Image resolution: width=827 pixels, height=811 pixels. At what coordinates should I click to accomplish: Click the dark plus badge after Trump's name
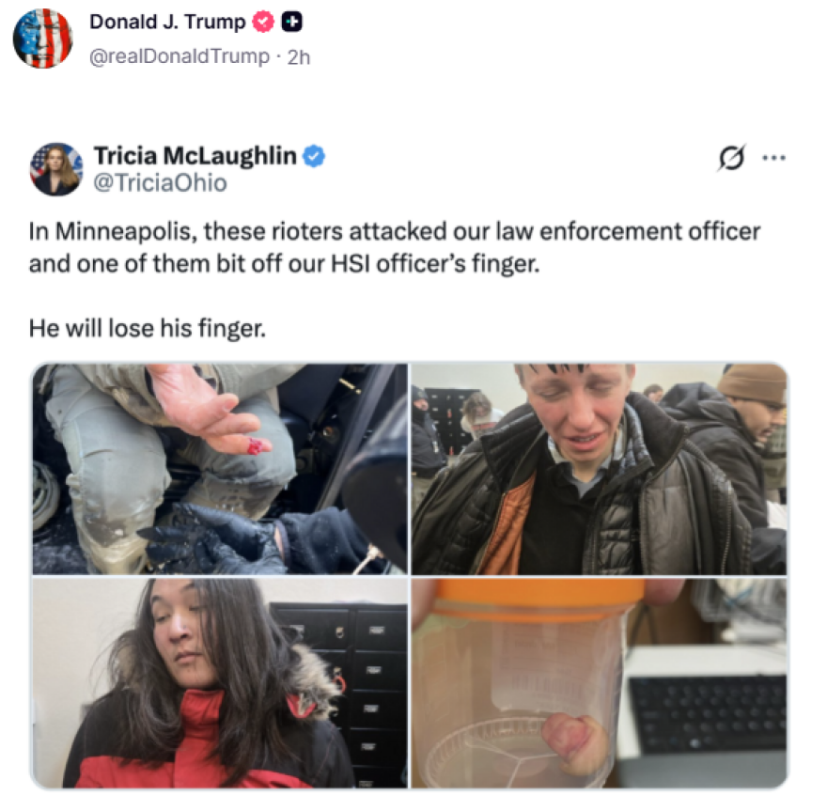click(291, 23)
